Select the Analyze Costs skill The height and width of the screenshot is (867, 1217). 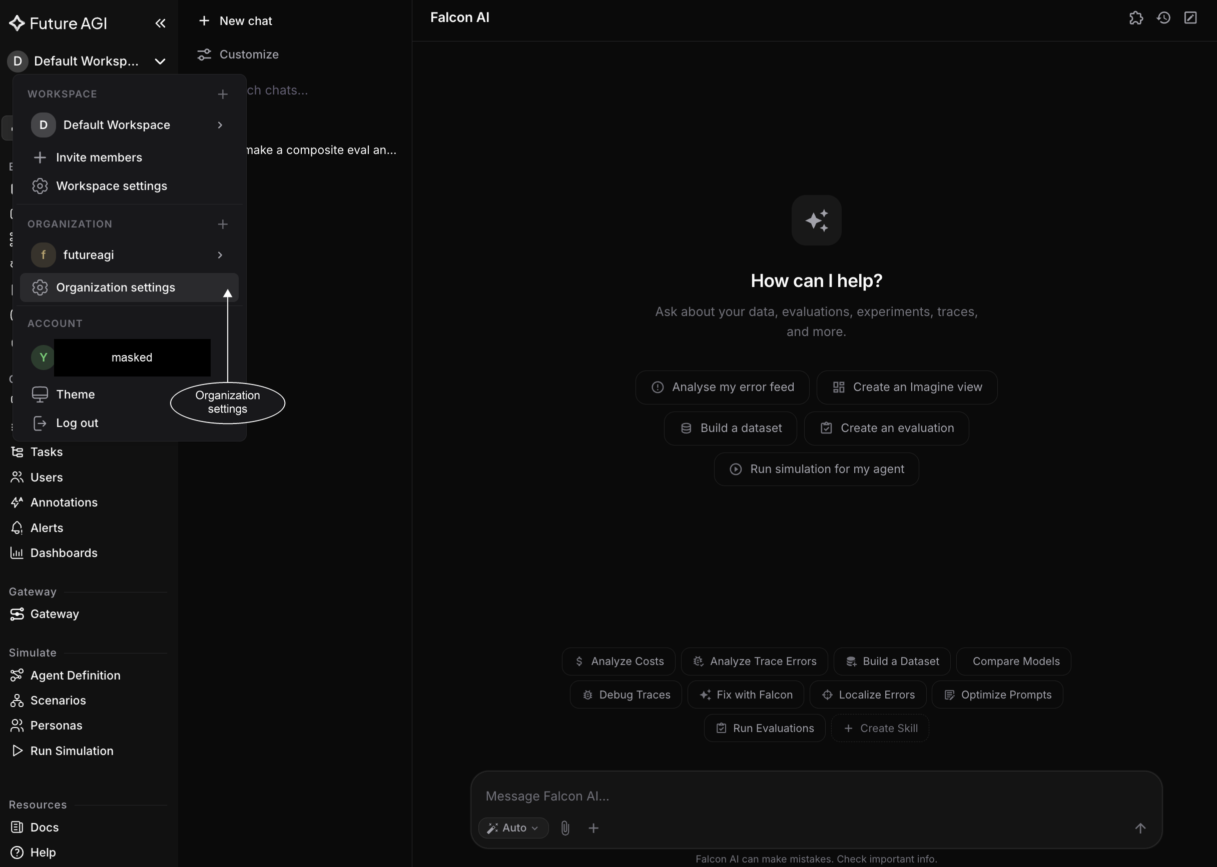pos(619,661)
